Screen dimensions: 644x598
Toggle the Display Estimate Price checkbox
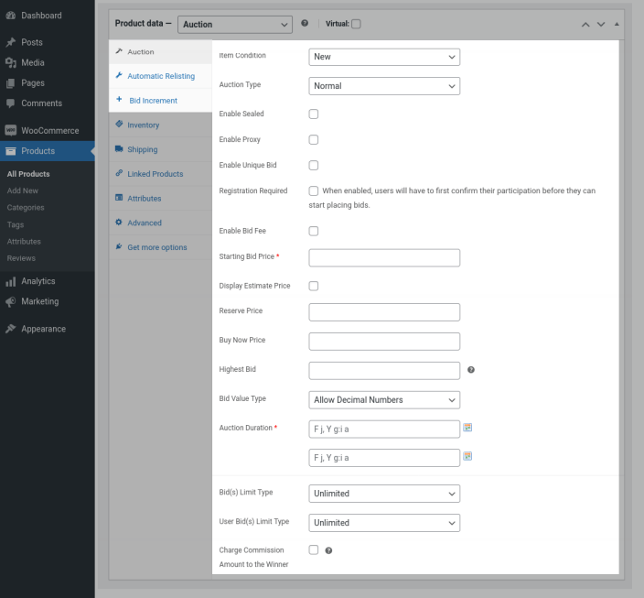(314, 286)
